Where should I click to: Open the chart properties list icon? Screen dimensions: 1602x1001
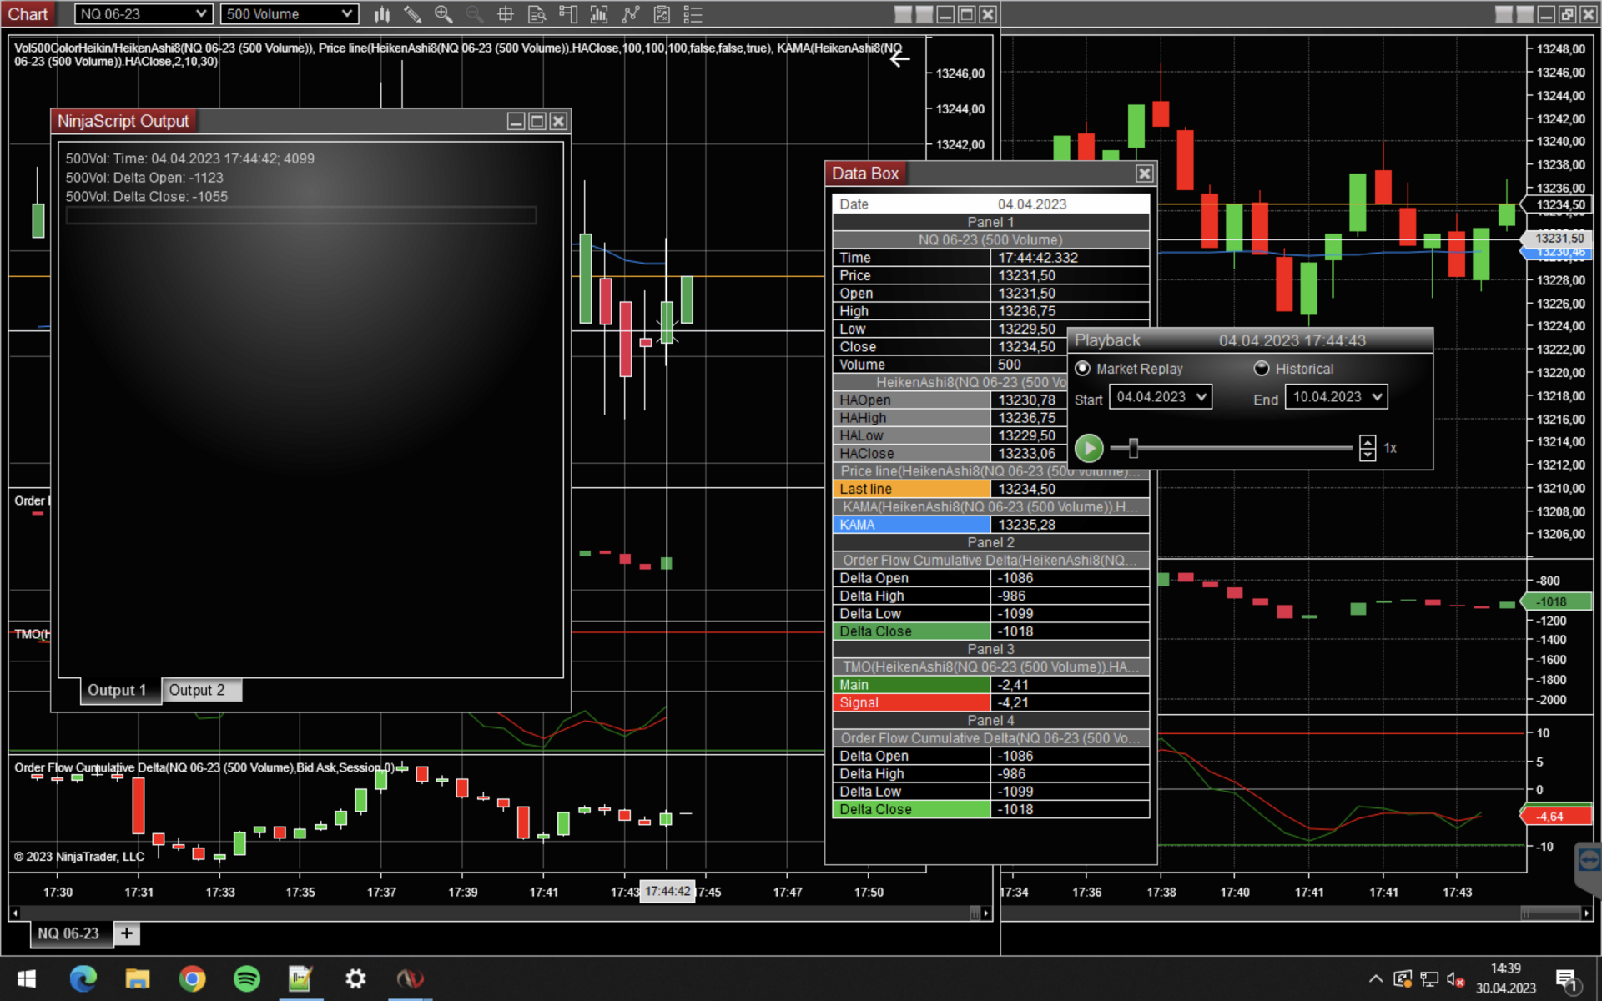pos(693,14)
